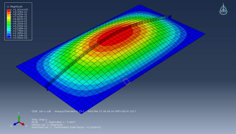Click the green Y axis of the triad
Image resolution: width=236 pixels, height=134 pixels.
tap(19, 118)
